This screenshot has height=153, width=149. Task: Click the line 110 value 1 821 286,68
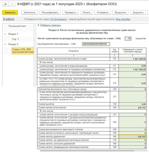click(x=132, y=59)
